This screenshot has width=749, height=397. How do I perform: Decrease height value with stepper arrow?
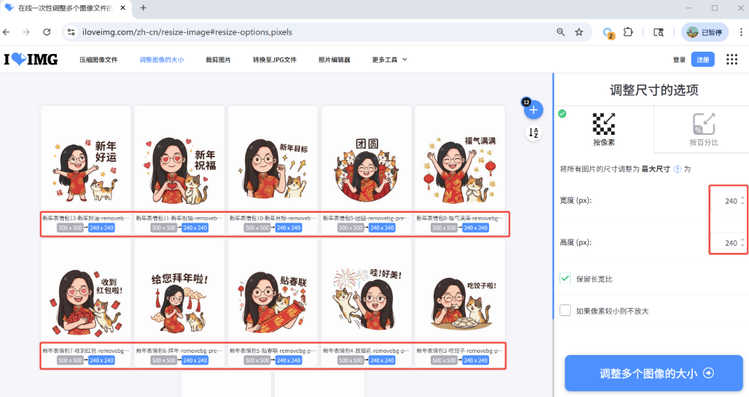[742, 246]
